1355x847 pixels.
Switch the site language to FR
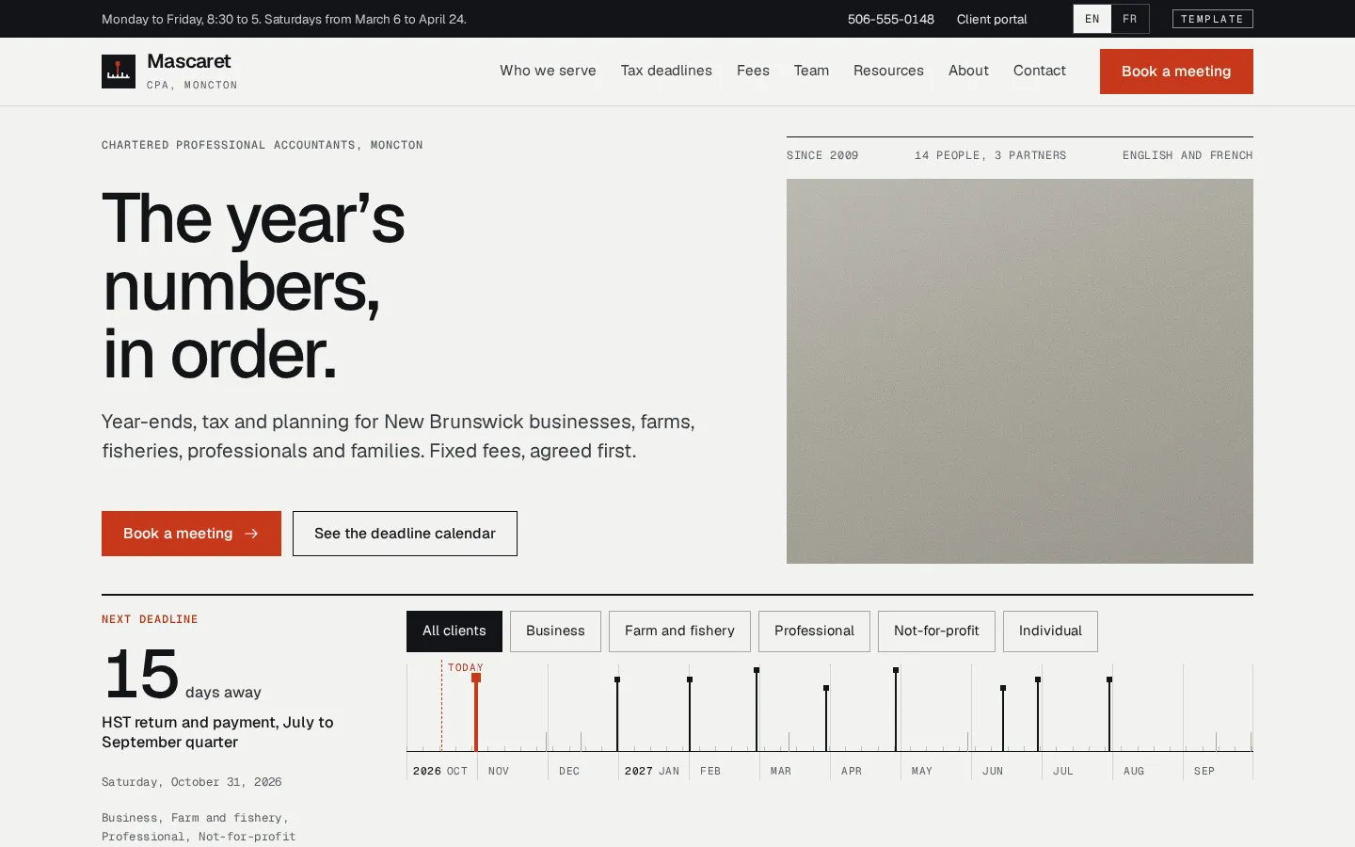[1130, 19]
